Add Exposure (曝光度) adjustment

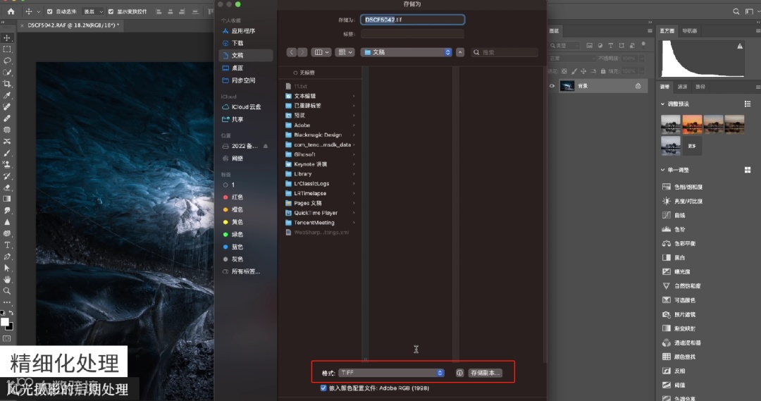pyautogui.click(x=676, y=272)
